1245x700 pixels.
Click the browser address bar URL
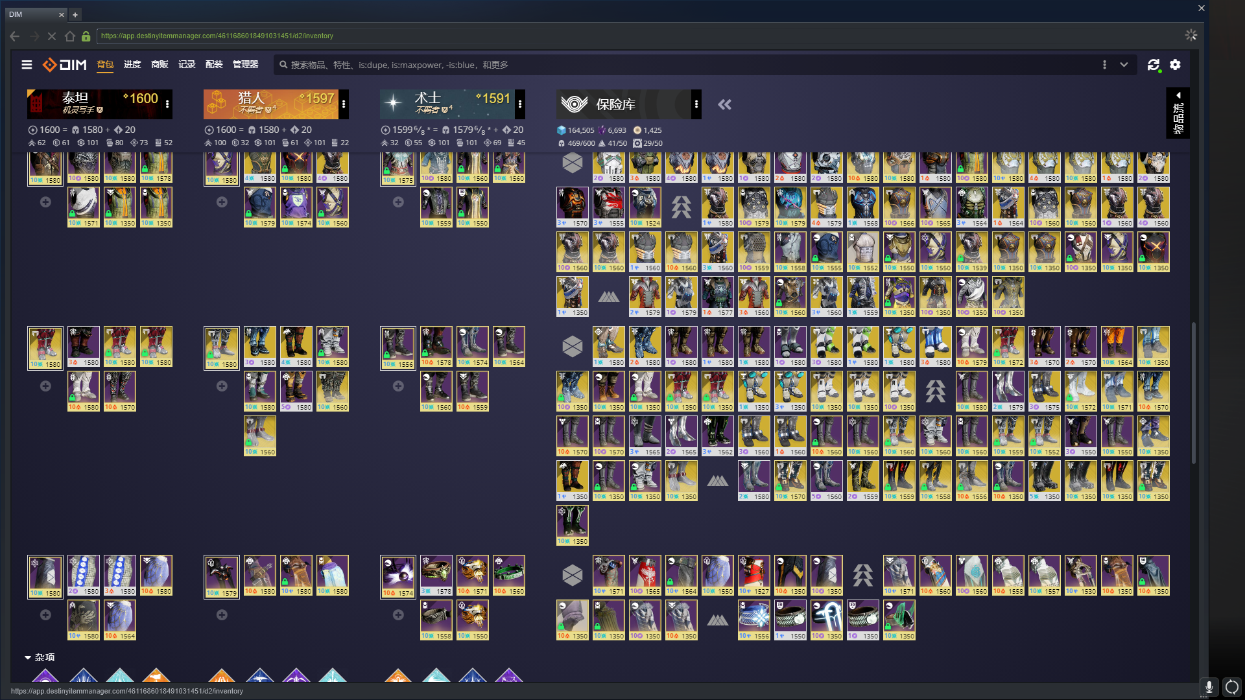(x=217, y=36)
